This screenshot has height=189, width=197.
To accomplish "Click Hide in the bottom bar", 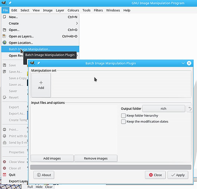I will (x=39, y=187).
